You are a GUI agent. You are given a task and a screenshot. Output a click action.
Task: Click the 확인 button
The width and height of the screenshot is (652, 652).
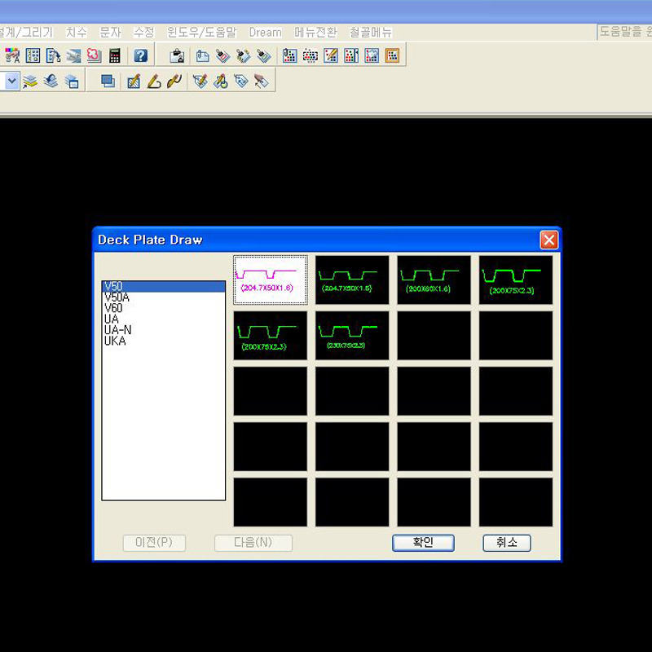pos(423,543)
